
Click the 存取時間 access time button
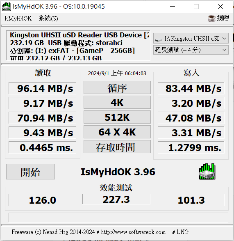tap(117, 147)
